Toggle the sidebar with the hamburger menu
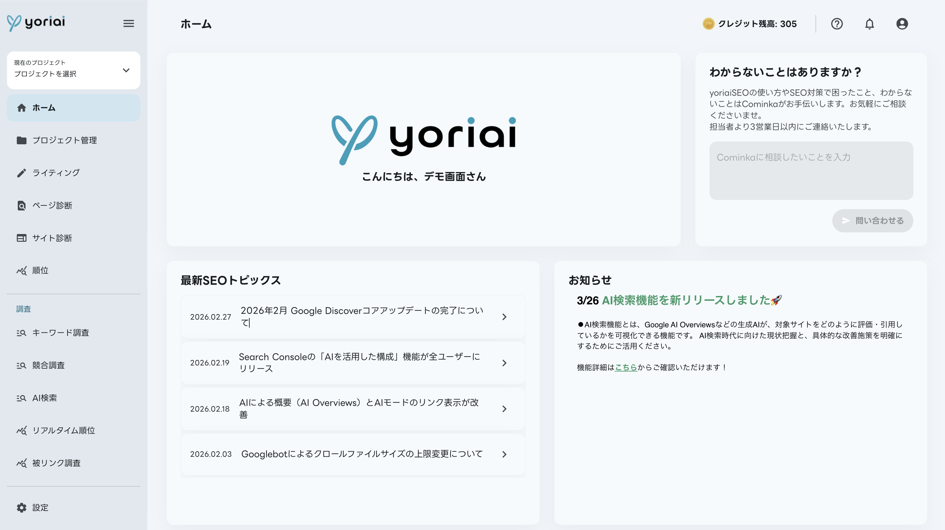This screenshot has width=945, height=530. 129,24
